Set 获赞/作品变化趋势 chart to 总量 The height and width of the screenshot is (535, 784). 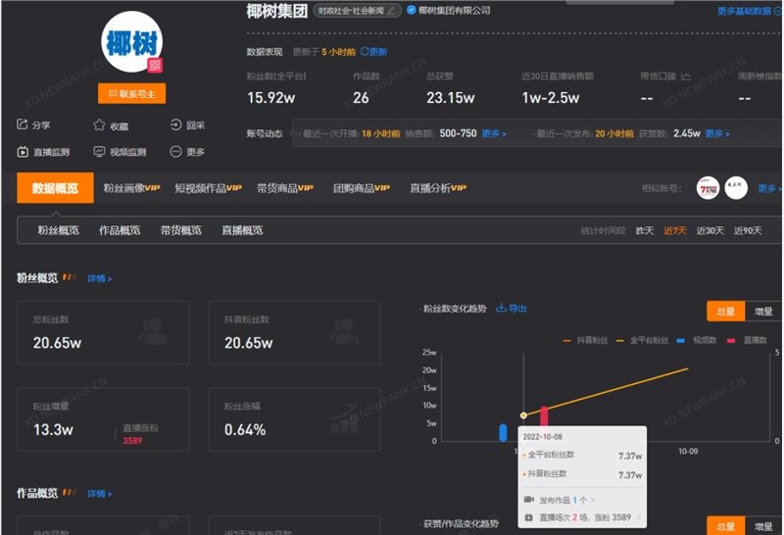pyautogui.click(x=725, y=526)
